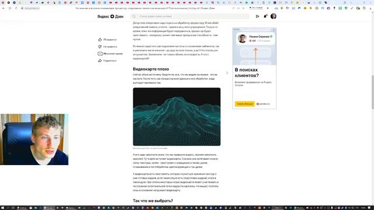Screen dimensions: 374x210
Task: Click the Share arrow icon beside the article
Action: [100, 61]
